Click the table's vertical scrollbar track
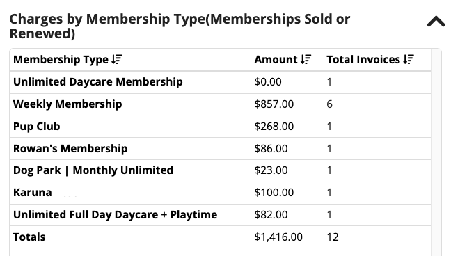This screenshot has width=451, height=256. click(436, 152)
